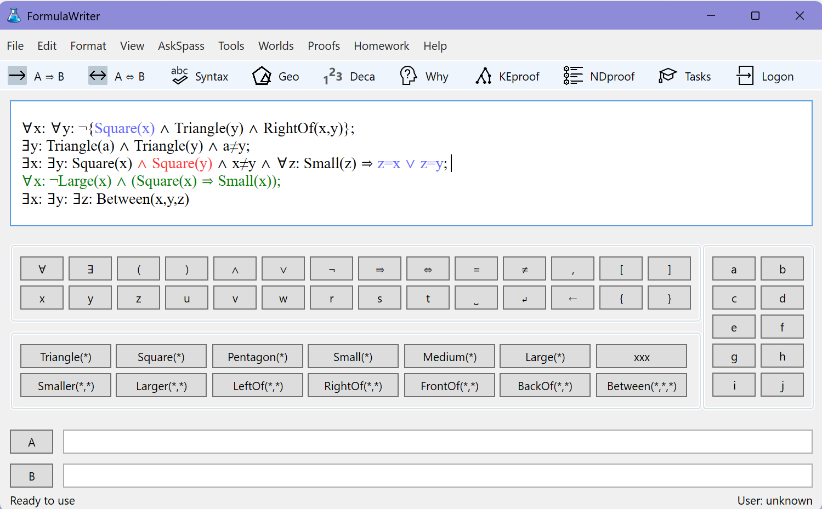Insert the universal quantifier ∀ symbol
822x509 pixels.
click(x=42, y=269)
